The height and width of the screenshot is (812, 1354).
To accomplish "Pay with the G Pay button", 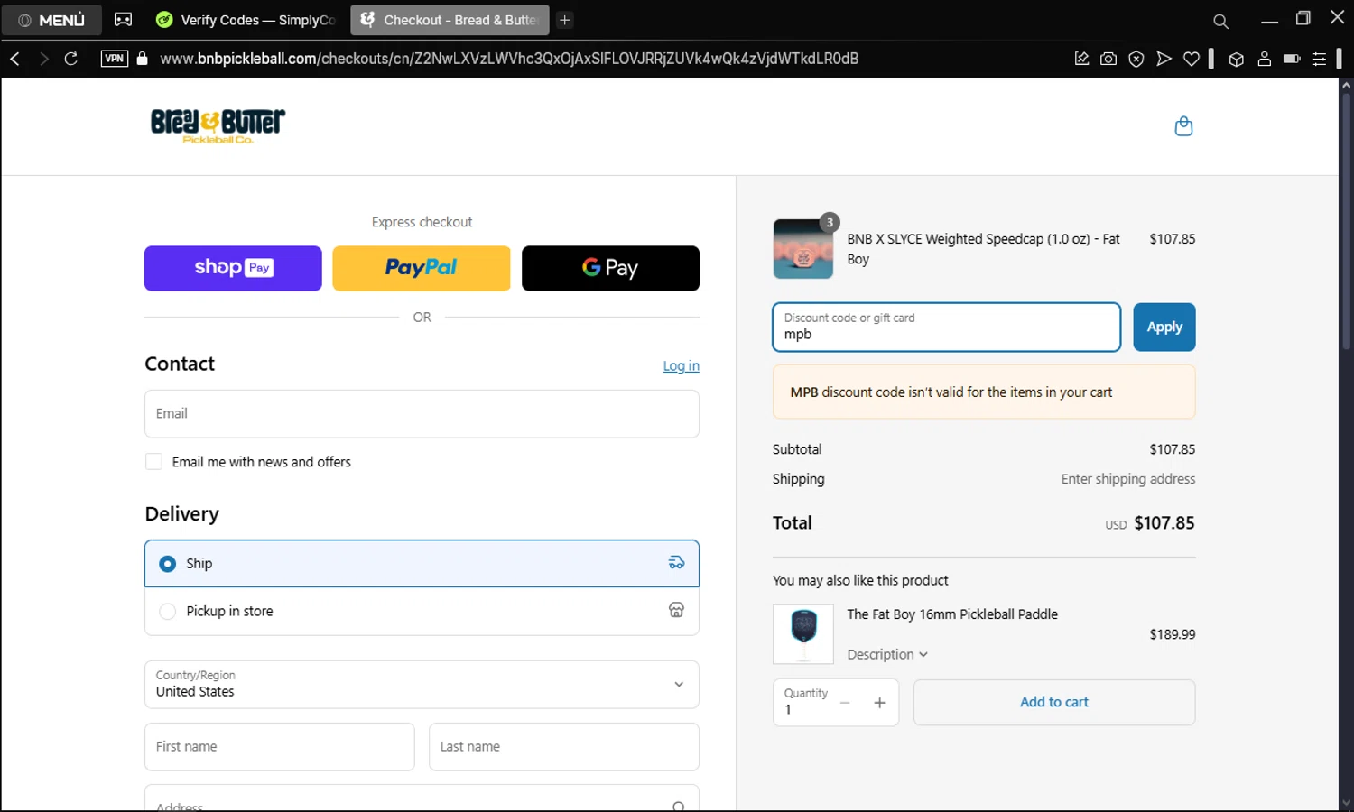I will [x=610, y=268].
